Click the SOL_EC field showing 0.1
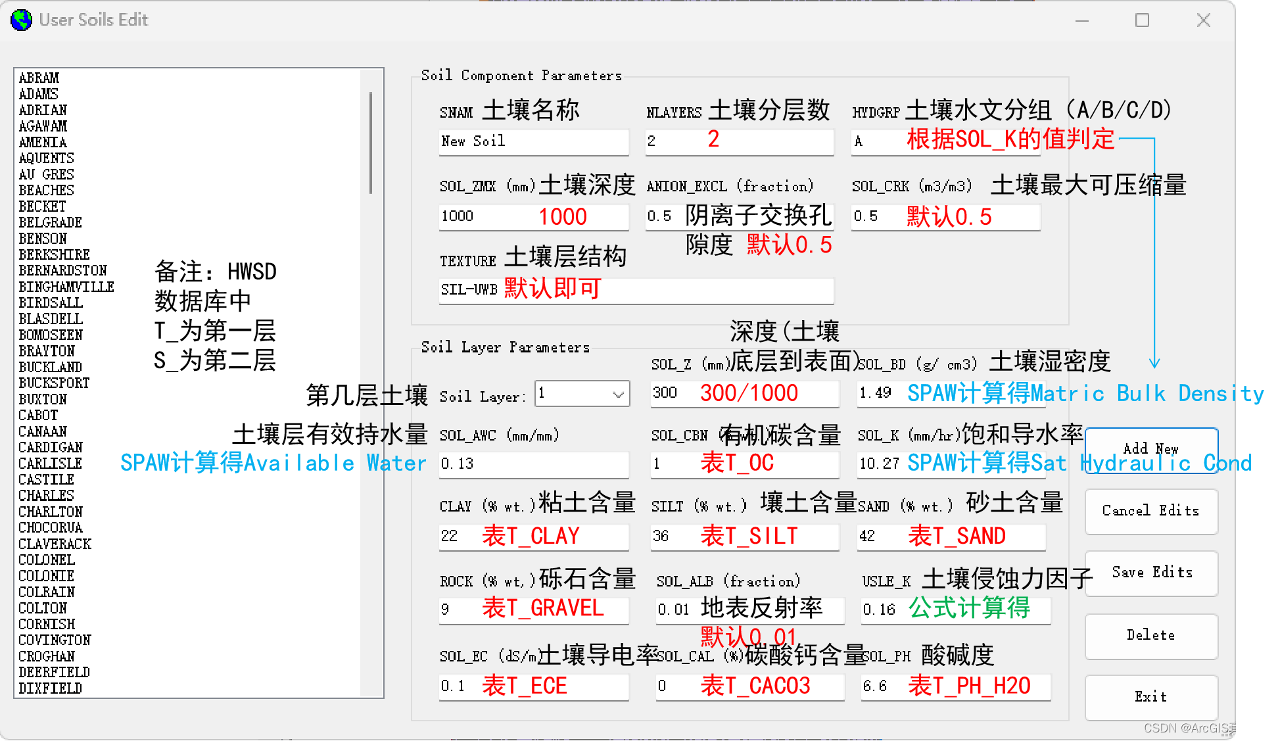1278x741 pixels. [534, 686]
